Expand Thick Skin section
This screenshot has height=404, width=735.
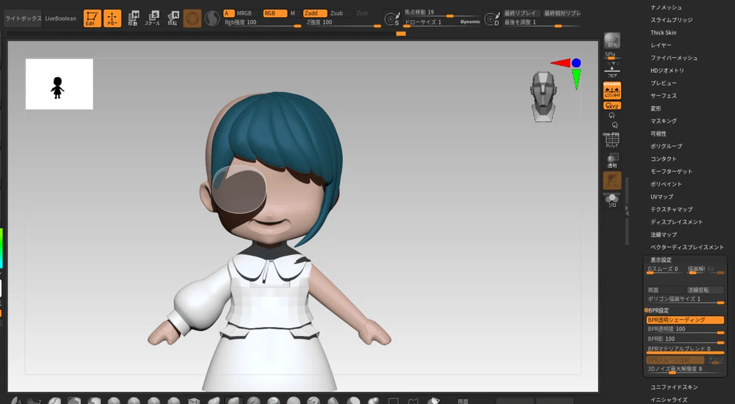[663, 32]
